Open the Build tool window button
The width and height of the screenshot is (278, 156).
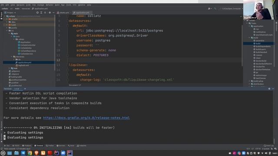(71, 146)
